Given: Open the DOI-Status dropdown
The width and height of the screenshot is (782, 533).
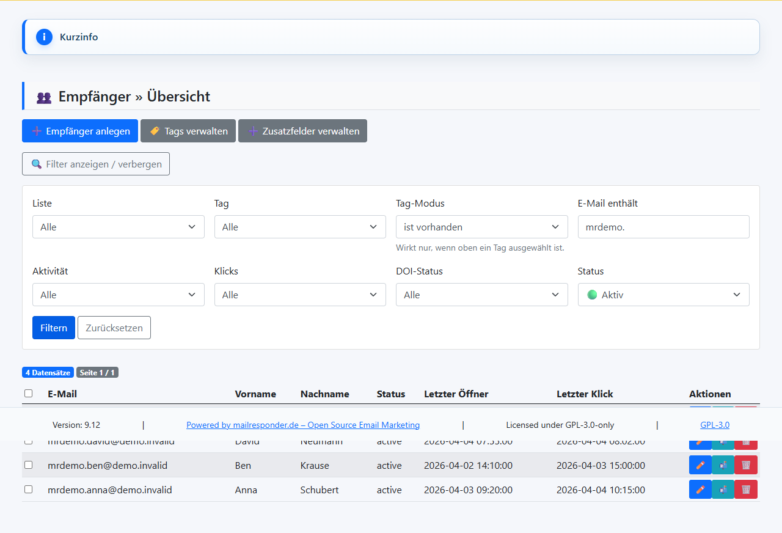Looking at the screenshot, I should [481, 295].
